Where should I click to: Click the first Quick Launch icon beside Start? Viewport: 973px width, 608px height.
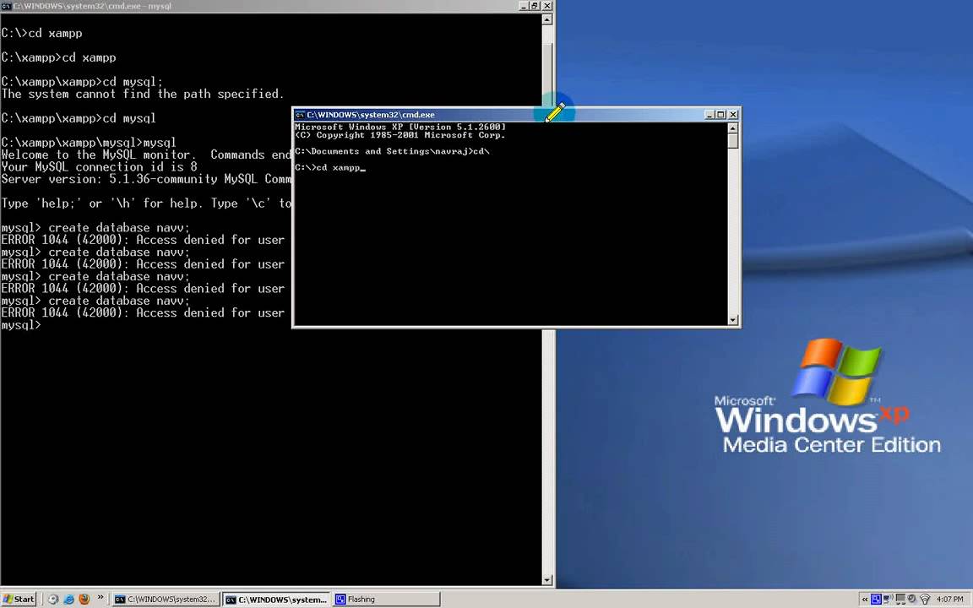tap(53, 599)
